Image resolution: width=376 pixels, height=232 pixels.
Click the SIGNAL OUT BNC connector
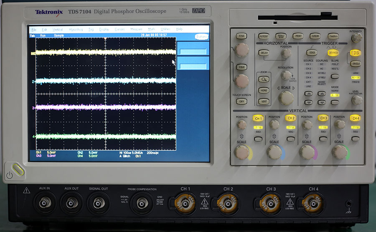point(98,204)
